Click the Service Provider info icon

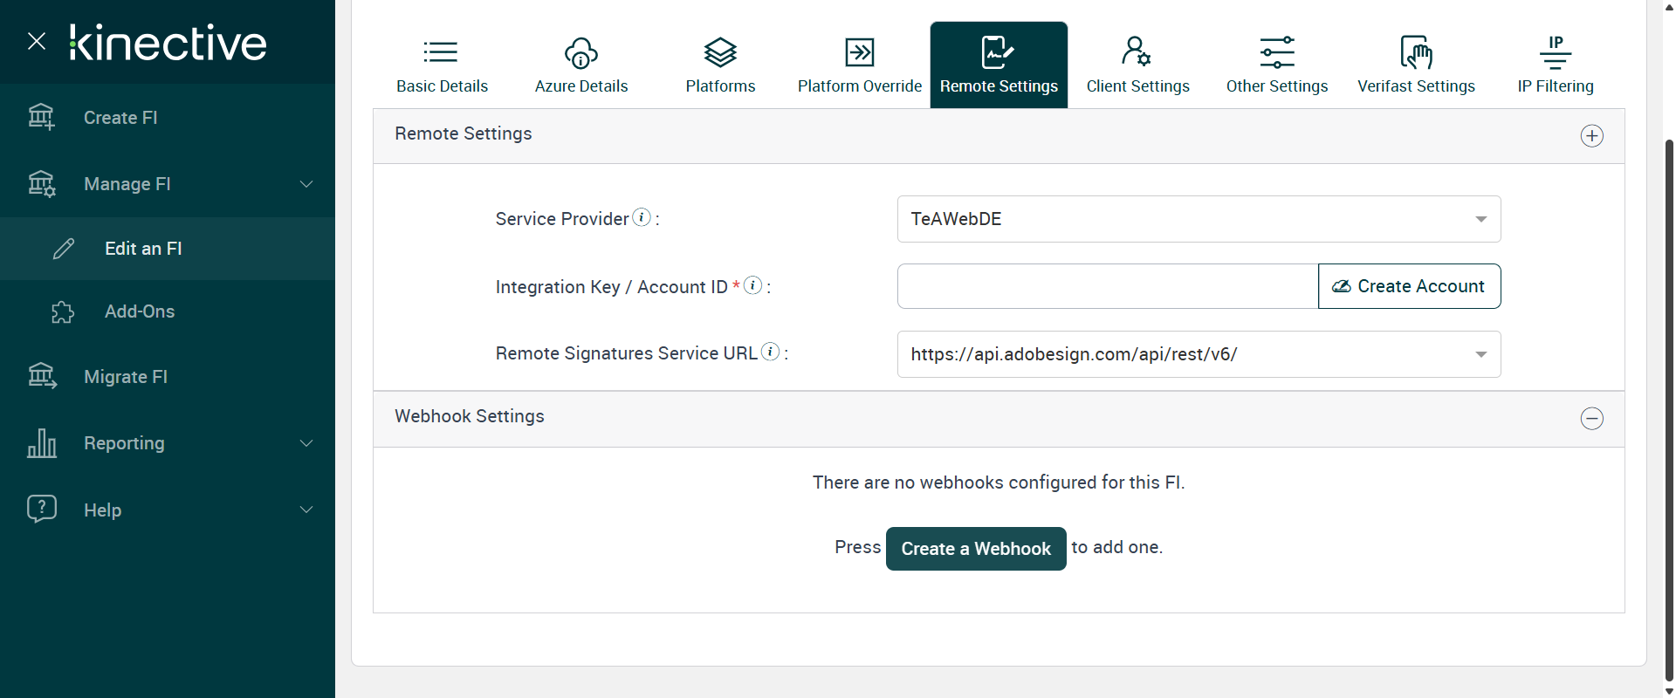(642, 217)
